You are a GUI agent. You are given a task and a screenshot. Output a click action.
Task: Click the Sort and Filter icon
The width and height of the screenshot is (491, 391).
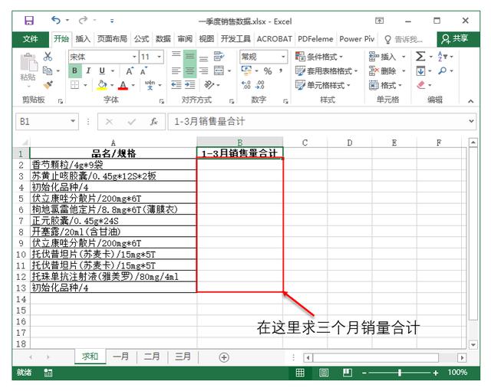click(442, 57)
